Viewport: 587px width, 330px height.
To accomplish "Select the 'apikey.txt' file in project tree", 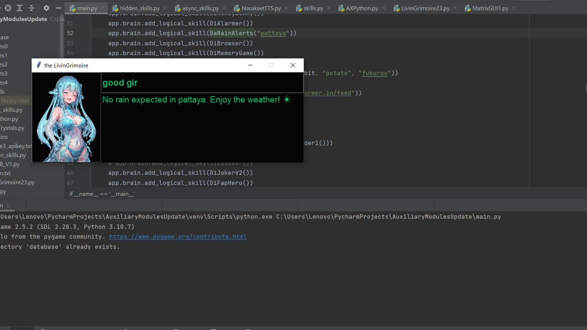I will (x=16, y=146).
